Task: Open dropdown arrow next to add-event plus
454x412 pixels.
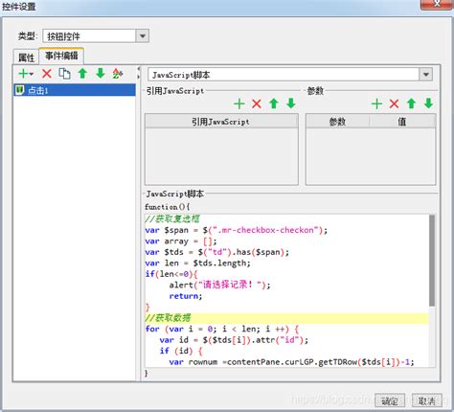Action: click(x=32, y=74)
